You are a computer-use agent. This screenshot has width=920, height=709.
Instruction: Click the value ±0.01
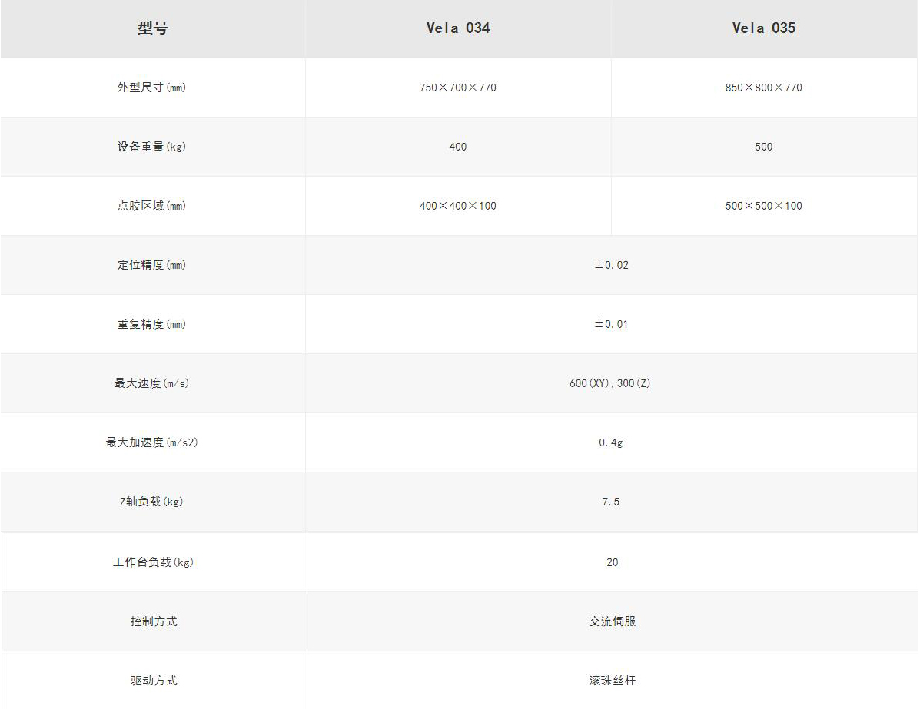(x=611, y=324)
